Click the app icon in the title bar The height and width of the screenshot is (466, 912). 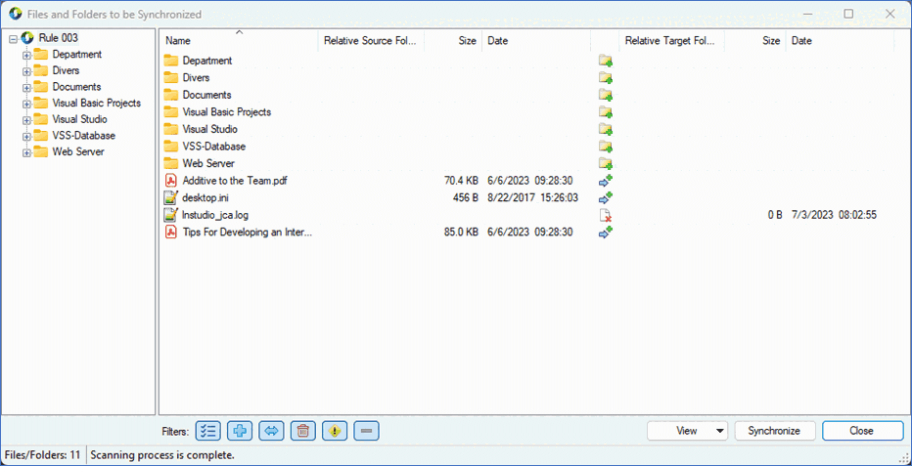coord(16,14)
